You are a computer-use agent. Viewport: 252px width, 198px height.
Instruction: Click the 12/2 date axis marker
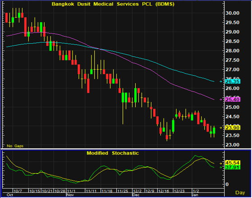(137, 191)
